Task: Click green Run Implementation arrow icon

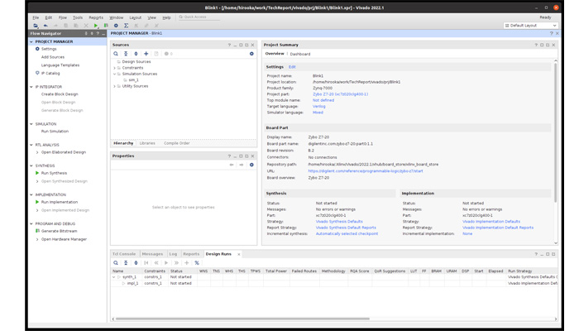Action: (x=37, y=202)
